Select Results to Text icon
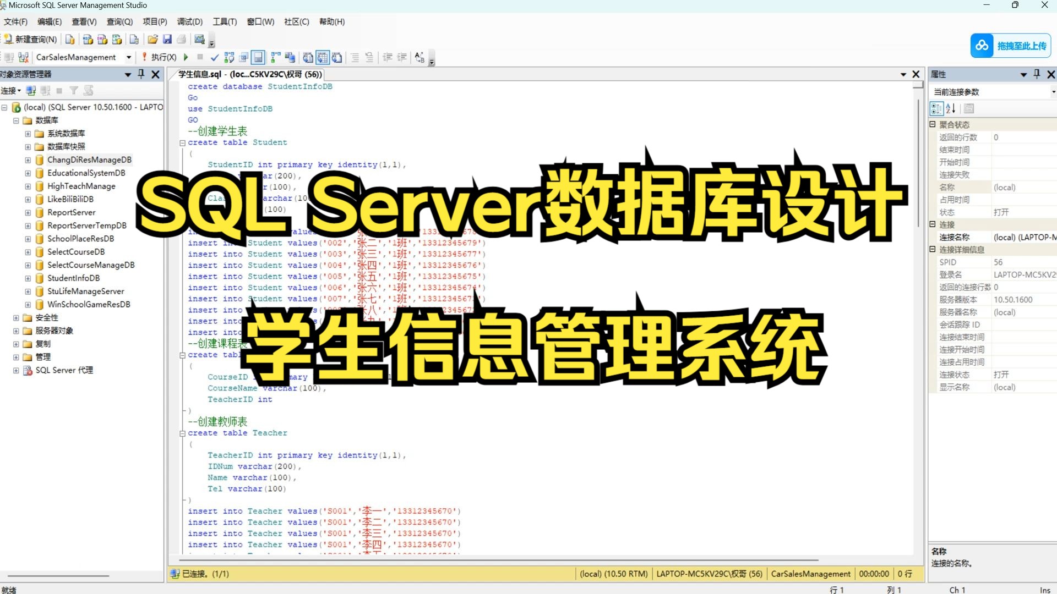Screen dimensions: 1057x594 point(308,57)
